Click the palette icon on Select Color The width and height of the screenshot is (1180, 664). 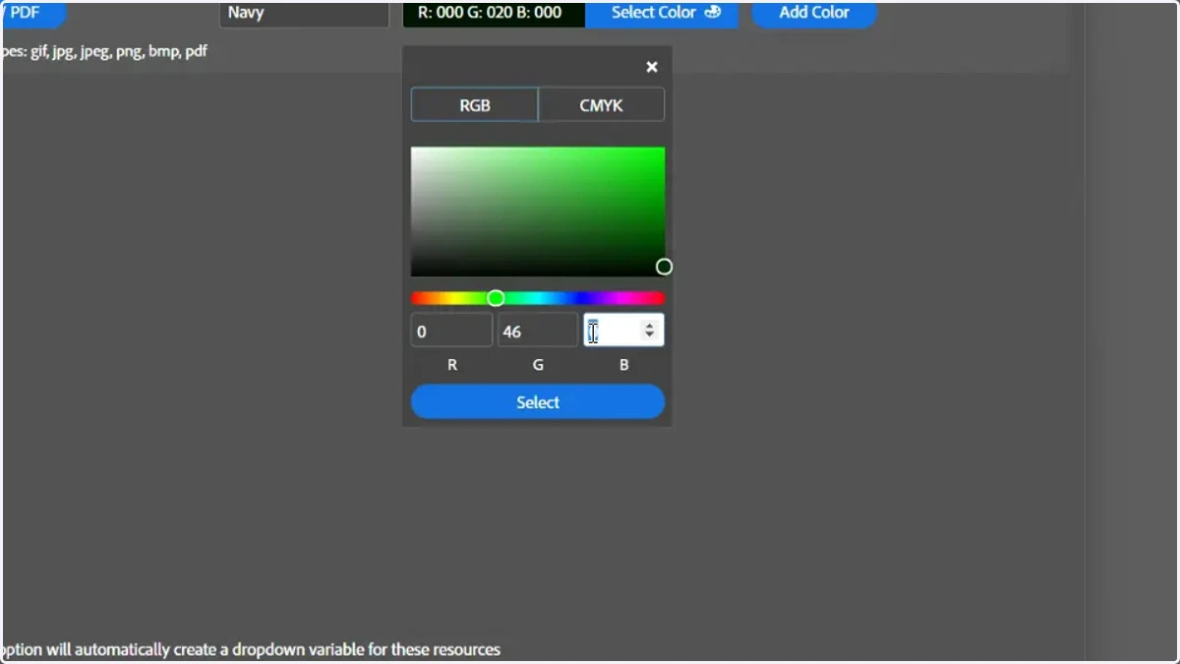[x=713, y=12]
